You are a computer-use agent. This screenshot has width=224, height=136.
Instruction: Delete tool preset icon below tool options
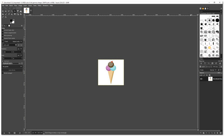click(15, 133)
